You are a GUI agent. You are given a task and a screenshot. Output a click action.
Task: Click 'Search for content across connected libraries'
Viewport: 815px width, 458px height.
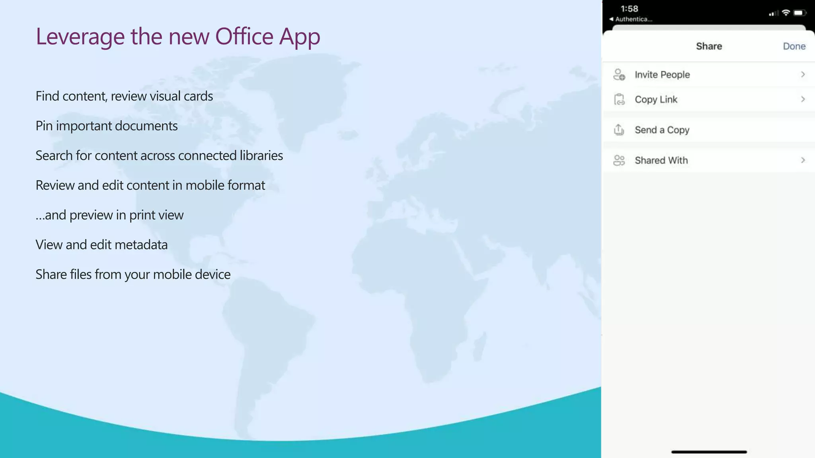point(159,155)
